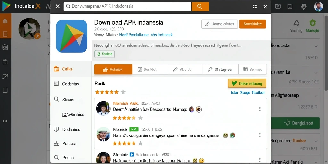This screenshot has height=164, width=328.
Task: Expand the licoucada section chevron
Action: (316, 46)
